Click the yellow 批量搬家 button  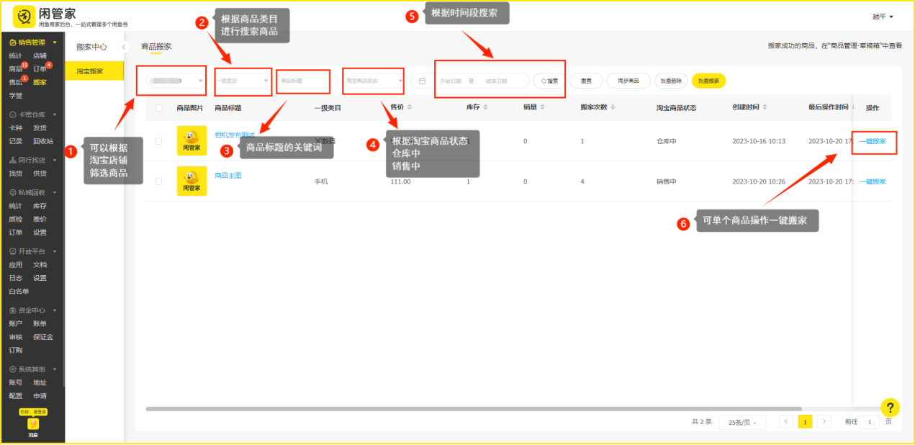(x=708, y=81)
